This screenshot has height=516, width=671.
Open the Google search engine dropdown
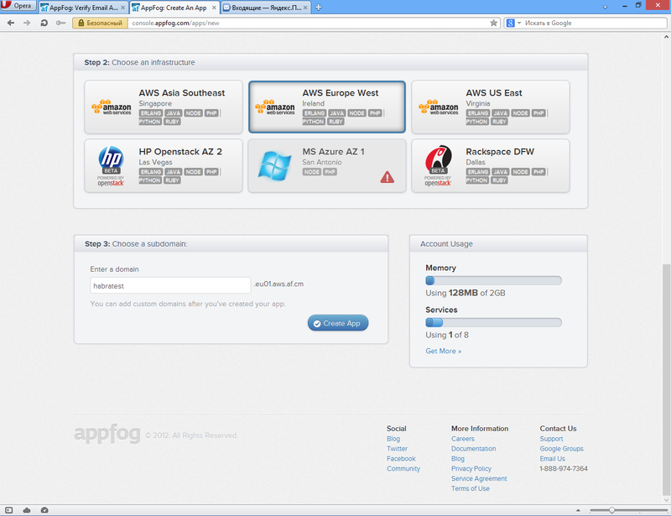tap(513, 23)
